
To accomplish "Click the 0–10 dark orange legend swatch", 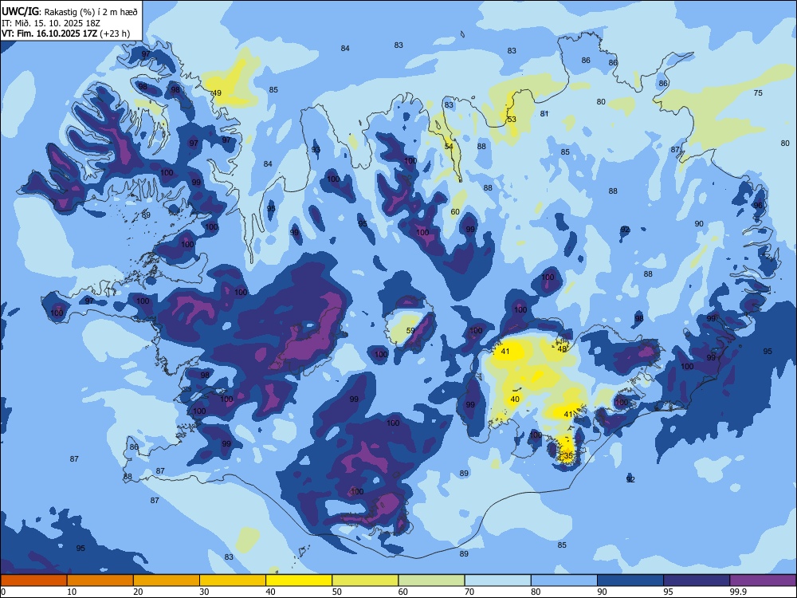I will tap(33, 580).
